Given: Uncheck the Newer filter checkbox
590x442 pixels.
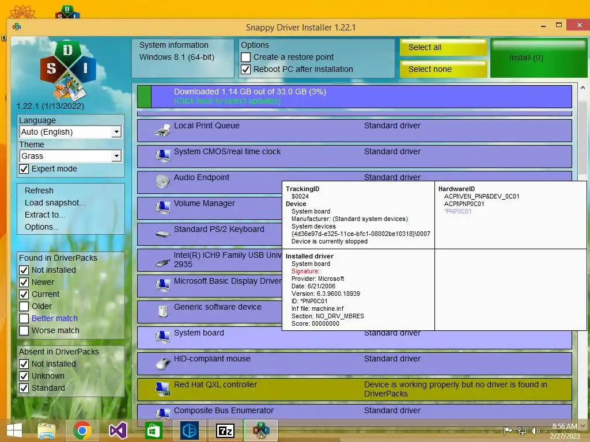Looking at the screenshot, I should (24, 282).
